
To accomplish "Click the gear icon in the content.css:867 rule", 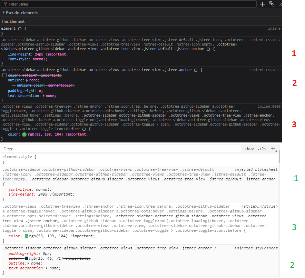I will click(208, 48).
